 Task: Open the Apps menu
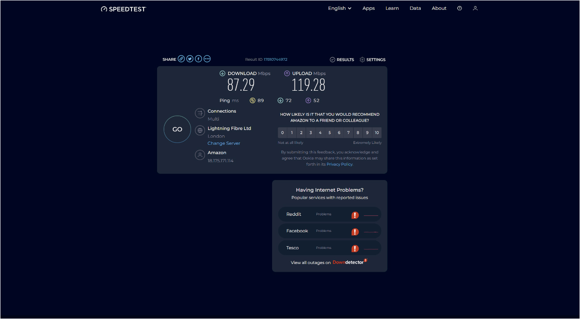coord(368,8)
